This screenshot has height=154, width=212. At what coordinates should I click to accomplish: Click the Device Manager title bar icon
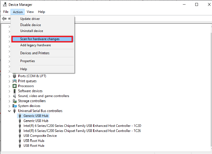[x=5, y=5]
